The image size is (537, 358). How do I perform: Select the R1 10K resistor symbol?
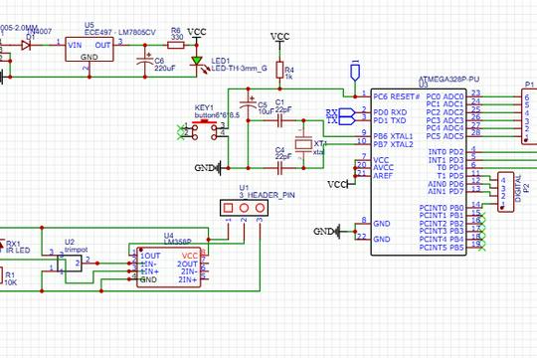pyautogui.click(x=1, y=276)
